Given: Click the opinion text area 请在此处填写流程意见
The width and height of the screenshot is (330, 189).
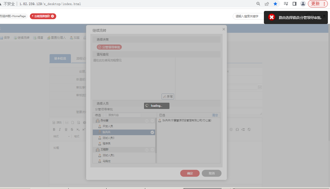Looking at the screenshot, I should pos(134,79).
